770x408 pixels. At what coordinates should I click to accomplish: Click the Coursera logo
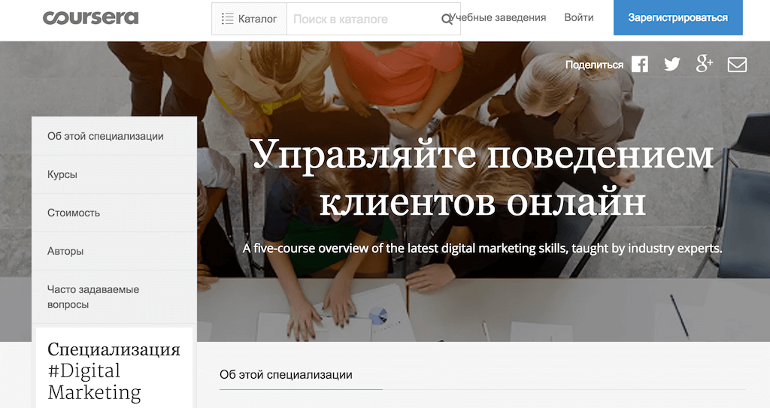(x=90, y=18)
